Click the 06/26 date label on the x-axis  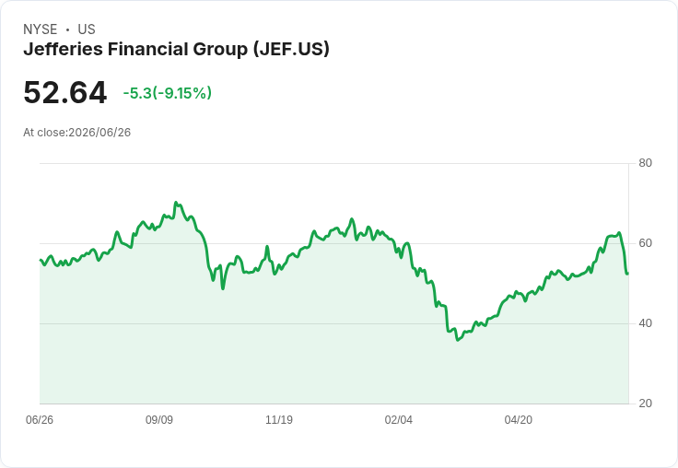click(x=40, y=420)
